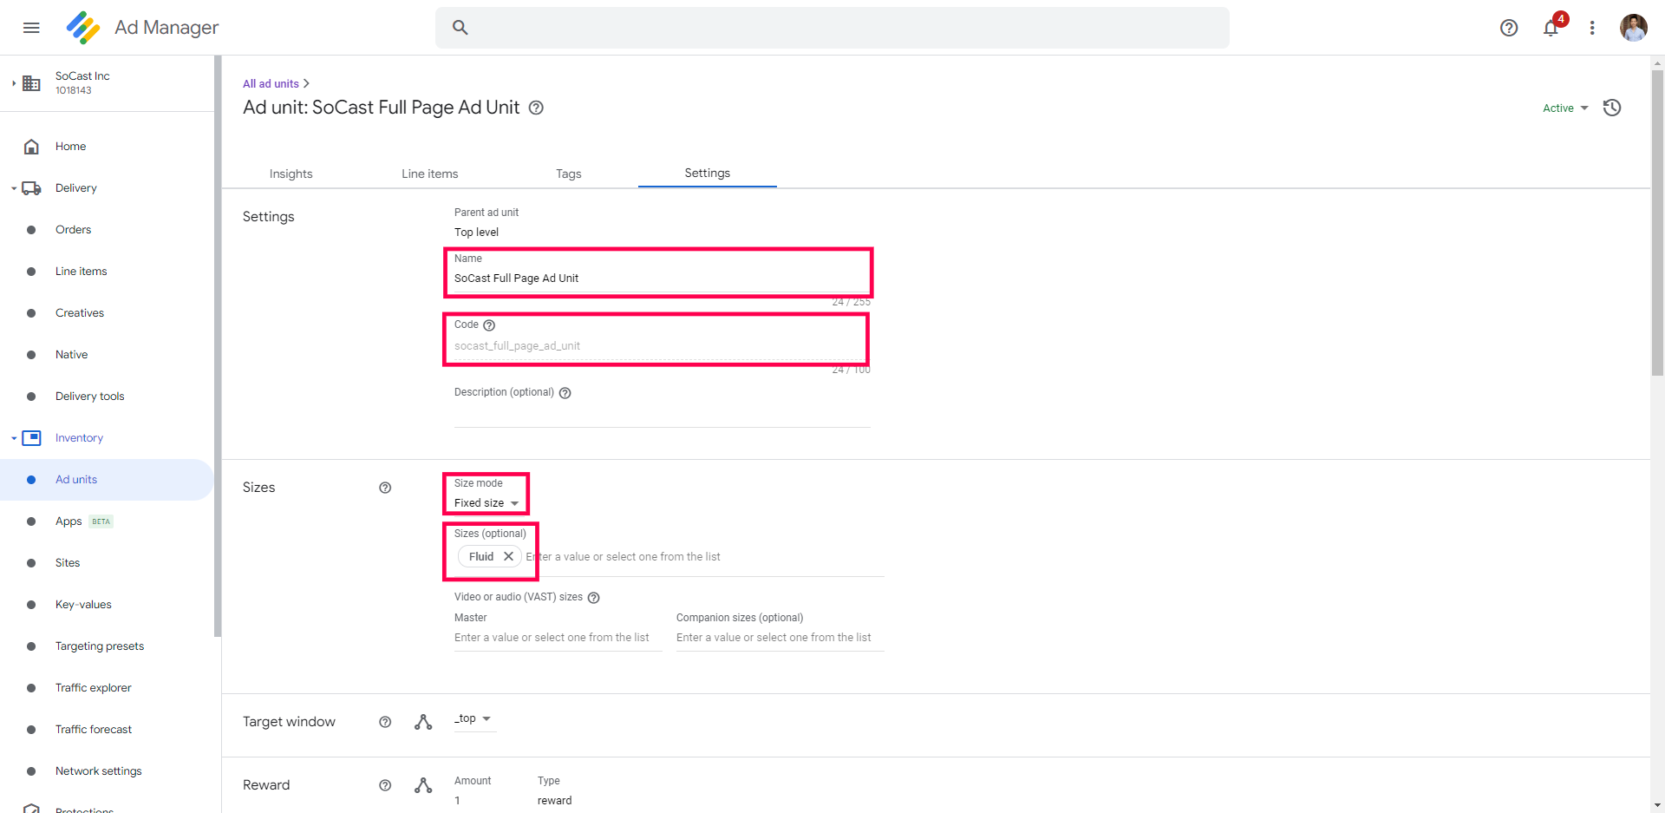The image size is (1665, 813).
Task: Click the inheritance icon beside Target window
Action: click(x=423, y=722)
